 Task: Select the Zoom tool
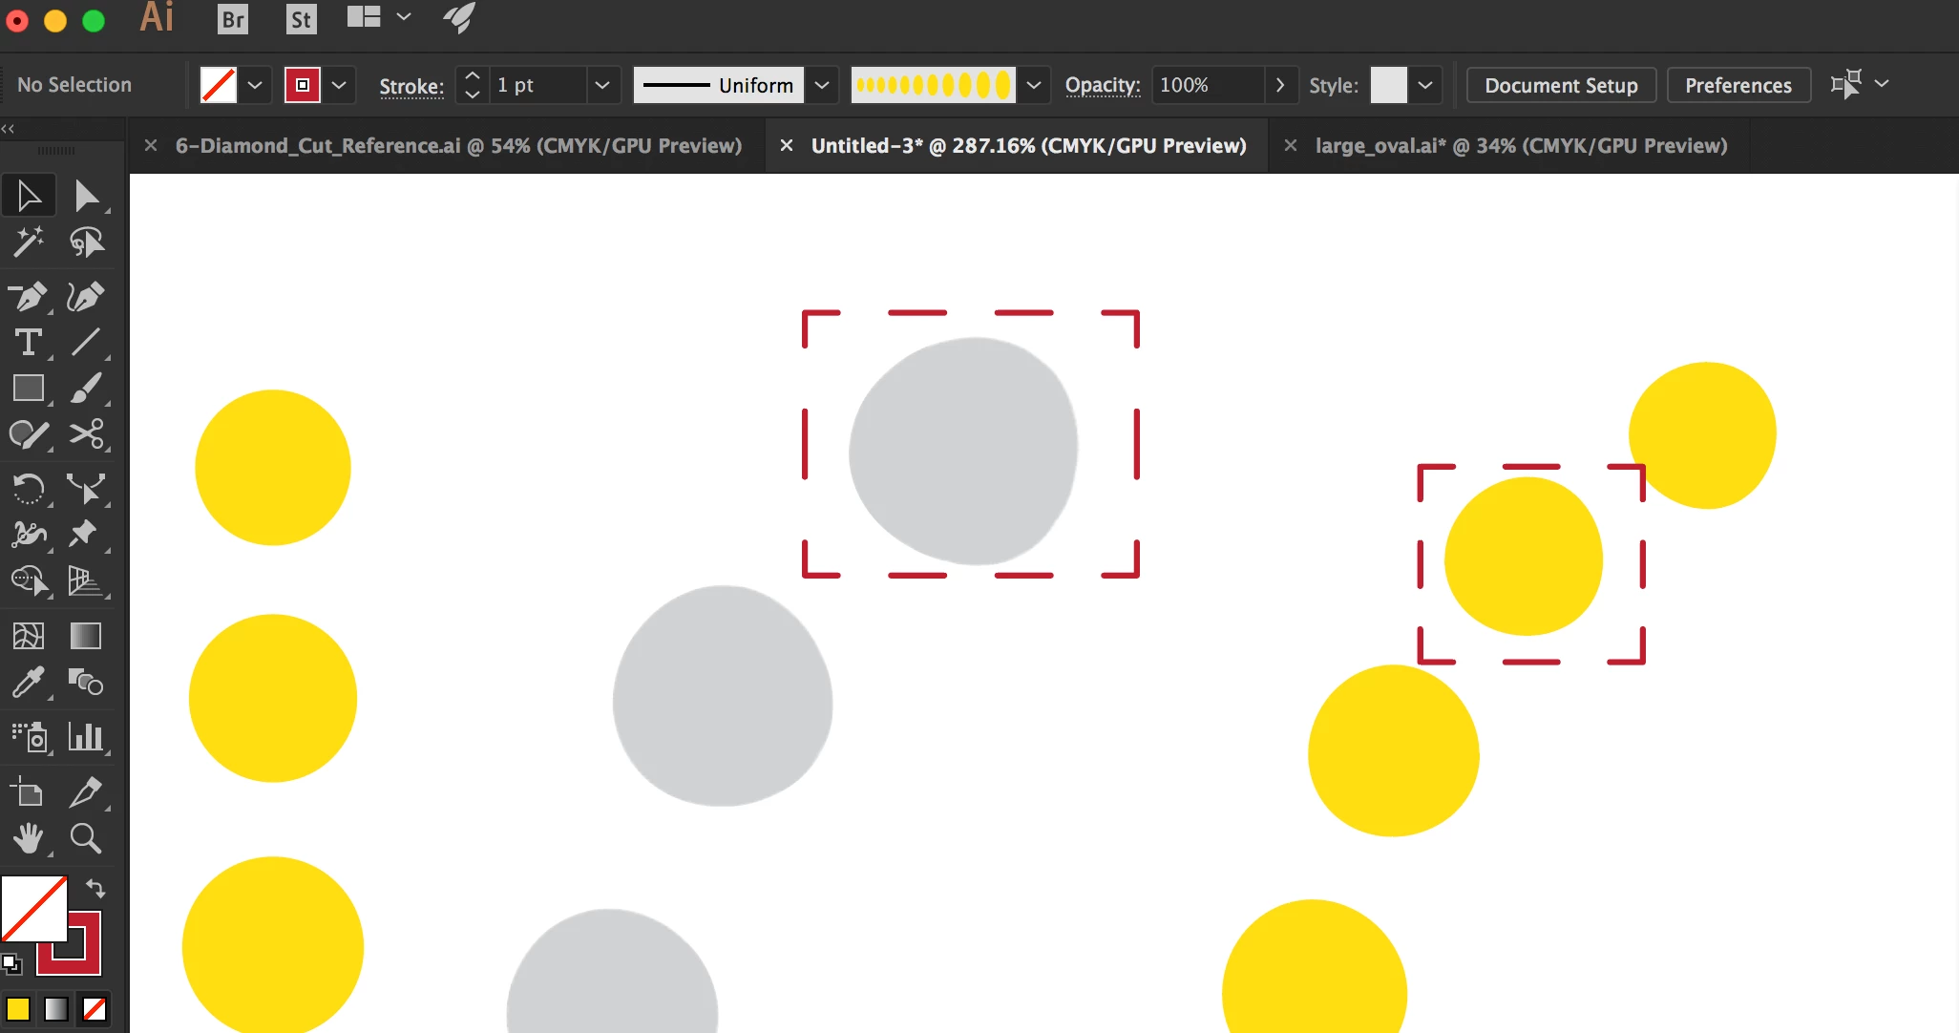[86, 838]
